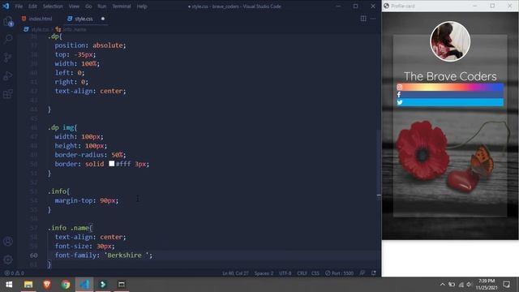The image size is (519, 292).
Task: Click the editor minimap scrollbar marker
Action: (379, 195)
